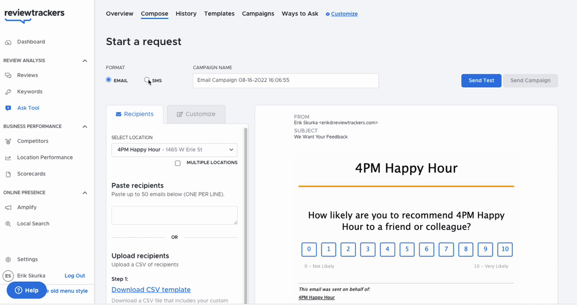
Task: Click the envelope icon on Recipients tab
Action: click(x=119, y=114)
